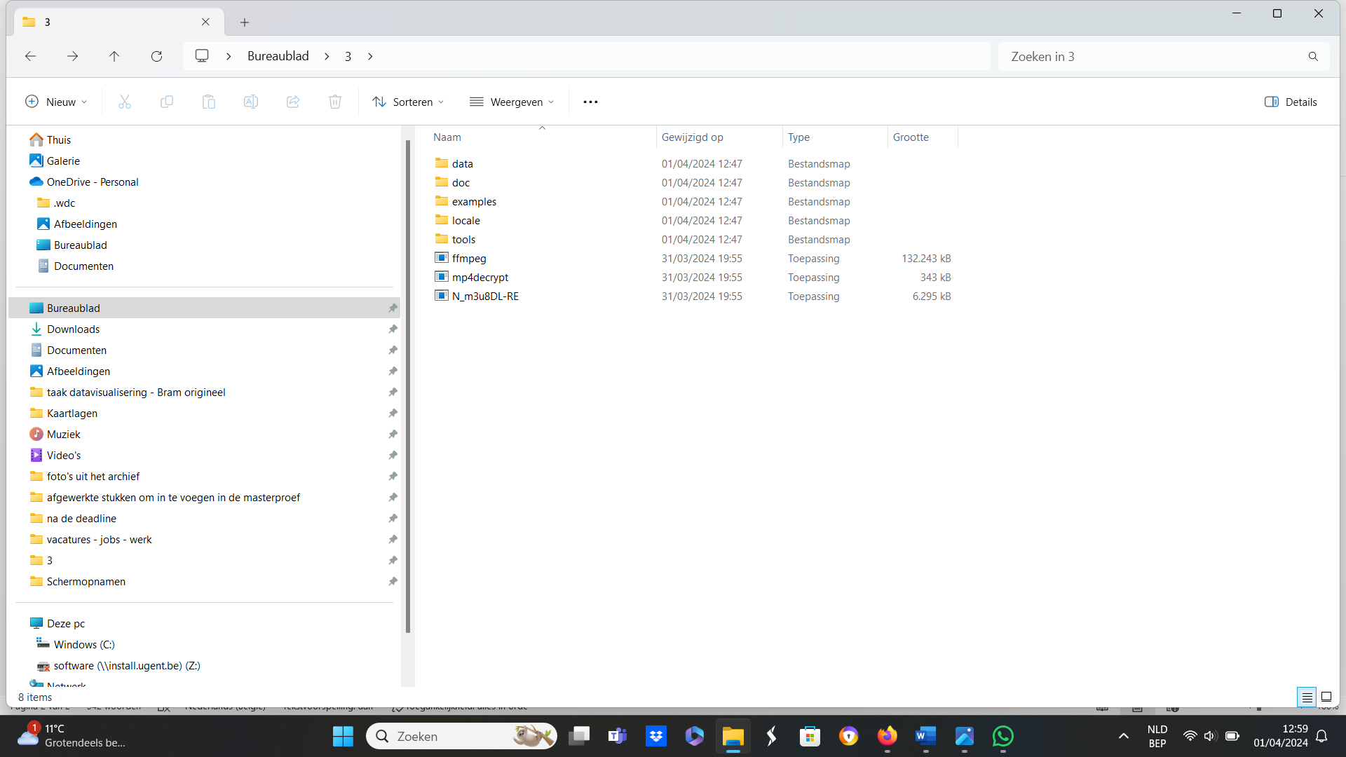
Task: Click the Cut scissors icon
Action: tap(125, 102)
